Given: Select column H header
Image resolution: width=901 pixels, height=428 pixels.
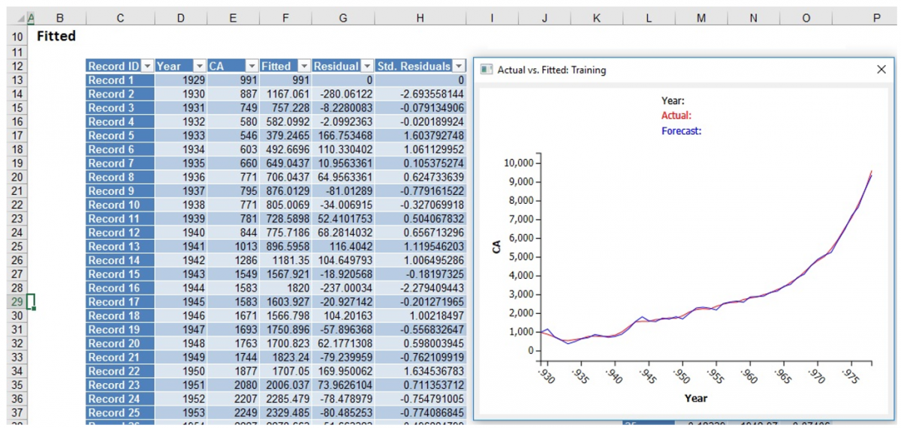Looking at the screenshot, I should pos(420,18).
